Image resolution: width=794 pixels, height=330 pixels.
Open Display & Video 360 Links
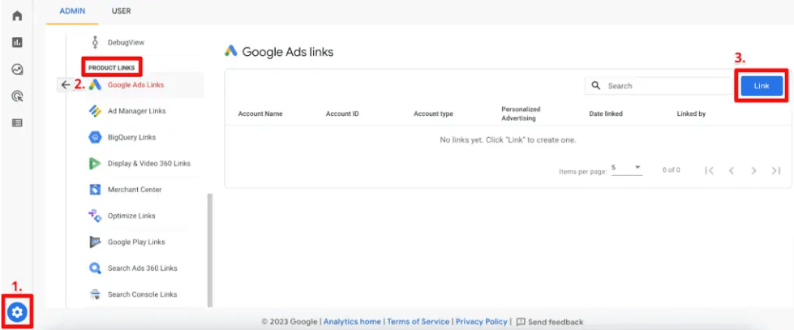[x=148, y=163]
